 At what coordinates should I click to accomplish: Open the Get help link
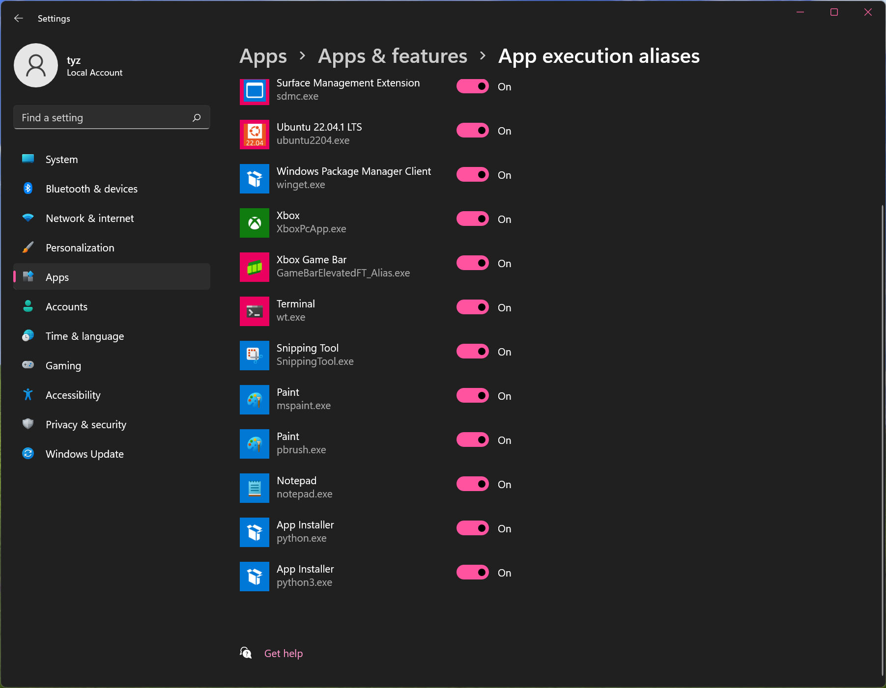pos(284,653)
